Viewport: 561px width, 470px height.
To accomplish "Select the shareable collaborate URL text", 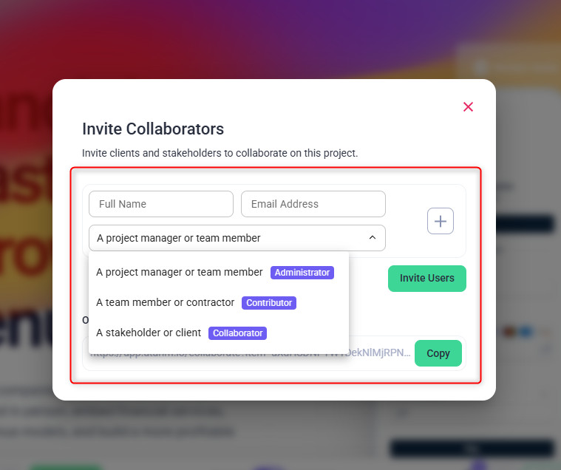I will (x=379, y=353).
